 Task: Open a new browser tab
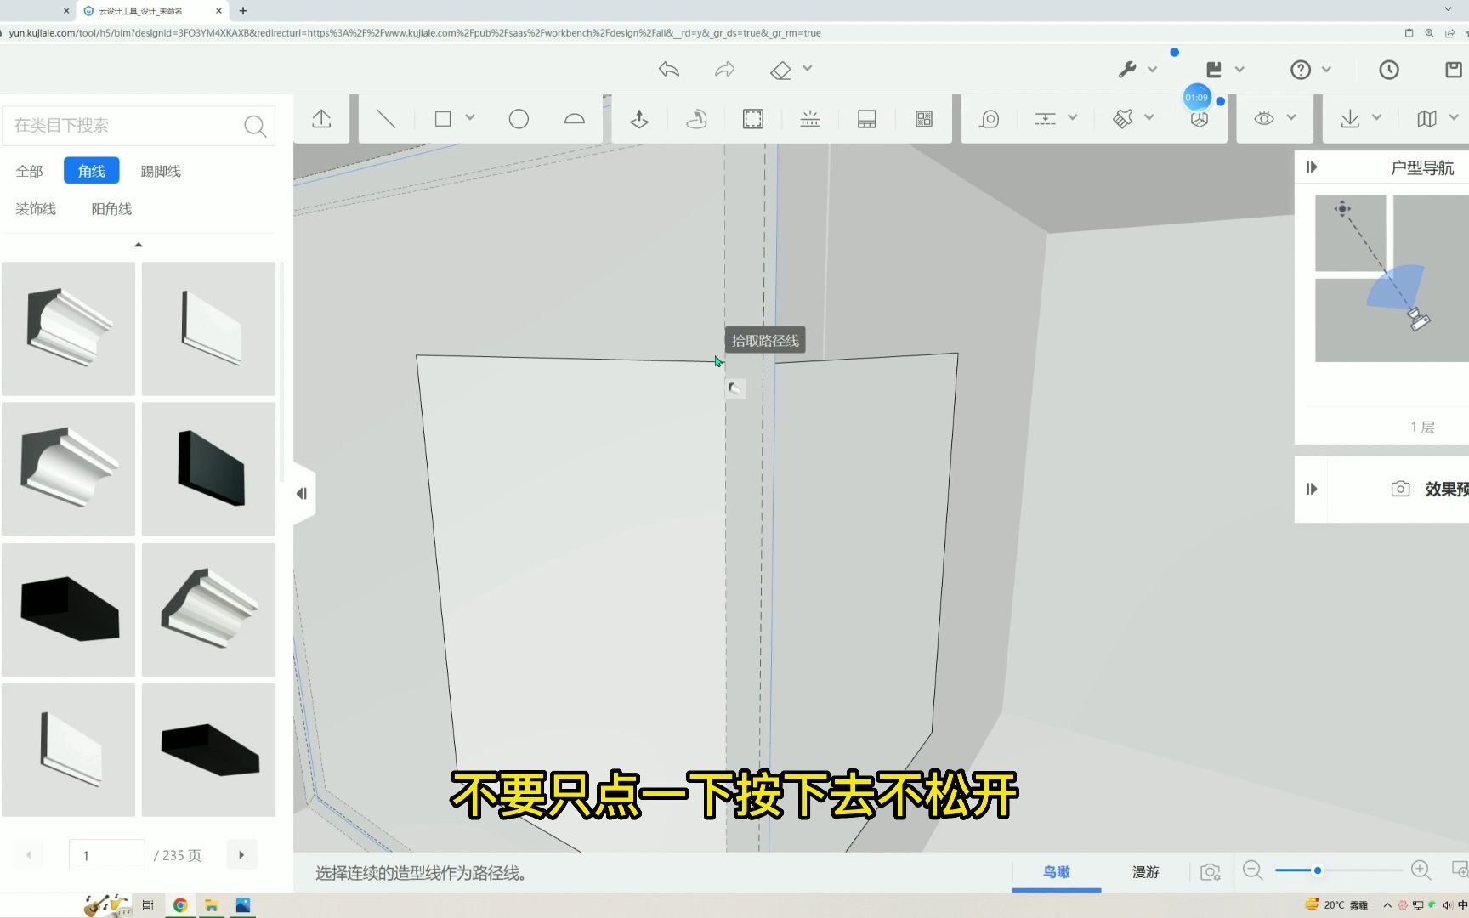coord(243,11)
